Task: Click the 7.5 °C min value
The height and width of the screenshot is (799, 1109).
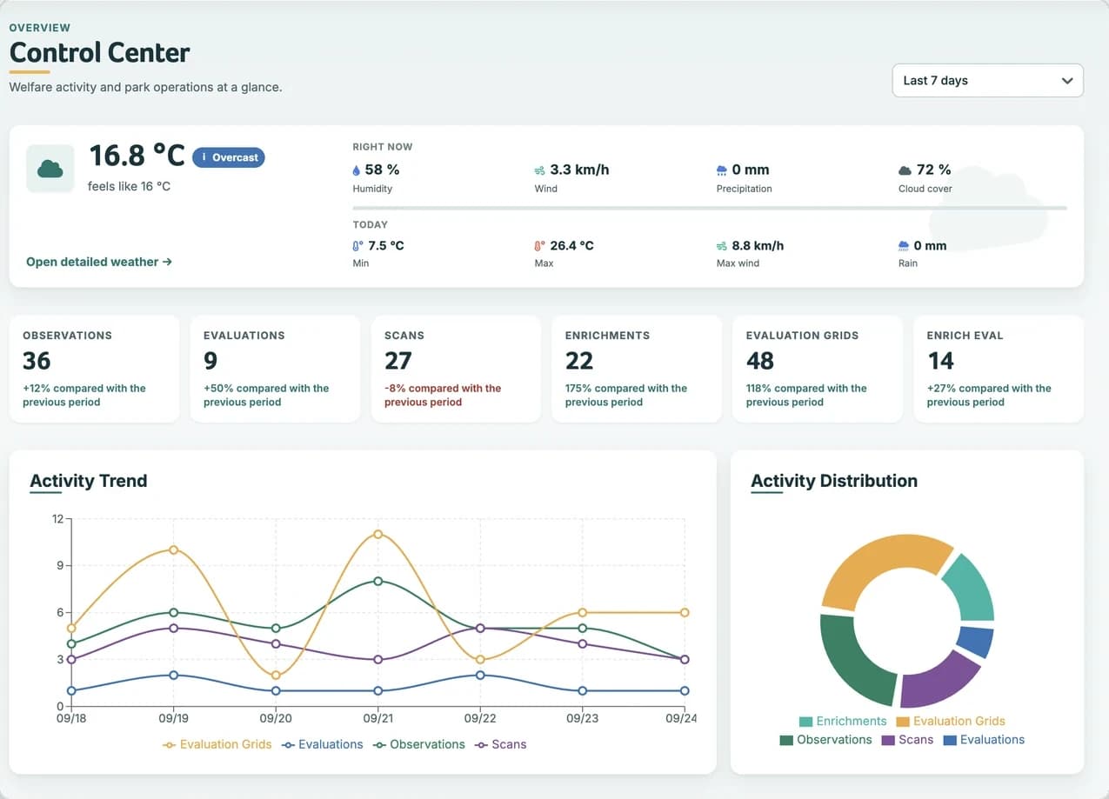Action: click(386, 245)
